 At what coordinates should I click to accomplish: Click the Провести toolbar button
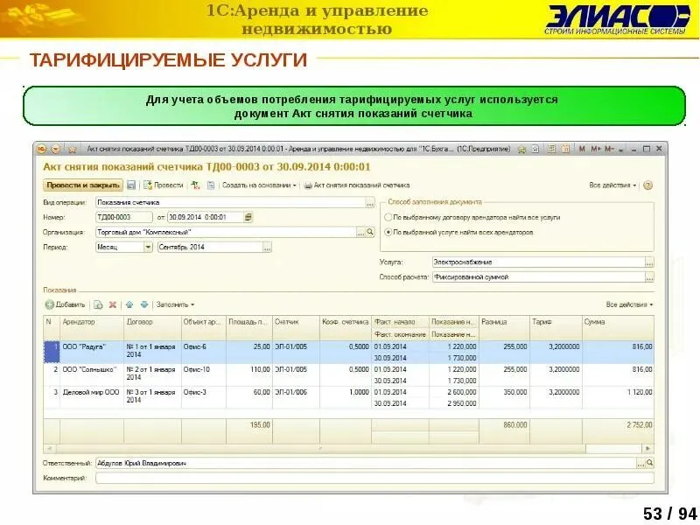[164, 185]
